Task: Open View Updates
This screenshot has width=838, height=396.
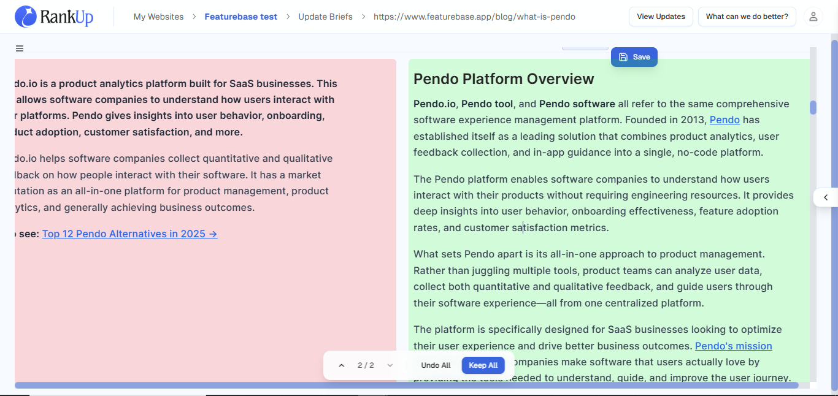Action: coord(661,17)
